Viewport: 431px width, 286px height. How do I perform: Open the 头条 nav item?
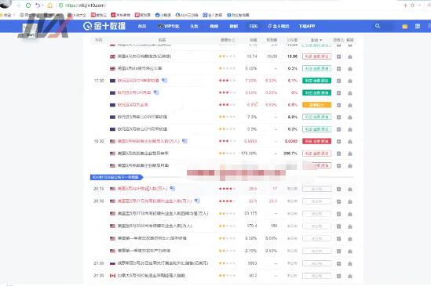click(x=194, y=27)
